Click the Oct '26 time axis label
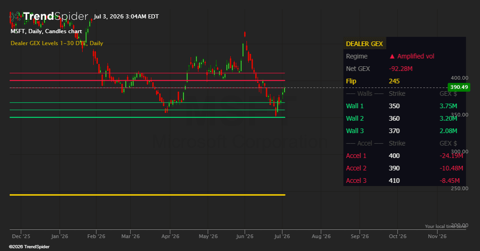 (x=397, y=236)
